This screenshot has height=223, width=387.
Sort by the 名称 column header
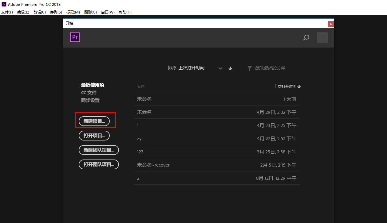(141, 87)
